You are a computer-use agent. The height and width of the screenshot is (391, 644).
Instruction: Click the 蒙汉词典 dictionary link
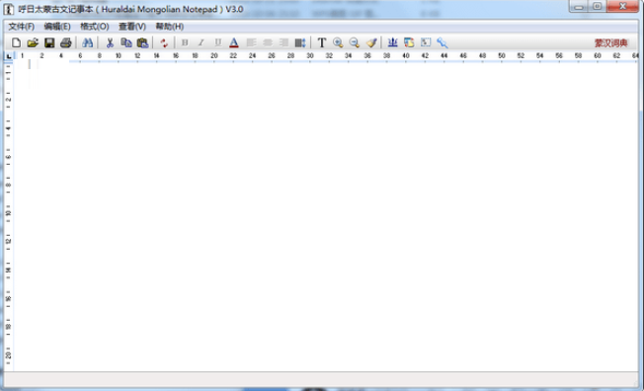[x=611, y=43]
